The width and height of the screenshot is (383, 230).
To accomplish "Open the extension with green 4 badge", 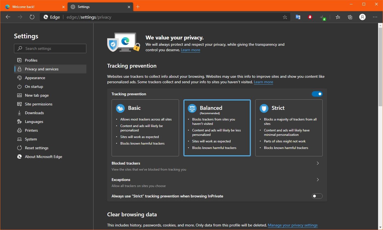I will pyautogui.click(x=323, y=17).
